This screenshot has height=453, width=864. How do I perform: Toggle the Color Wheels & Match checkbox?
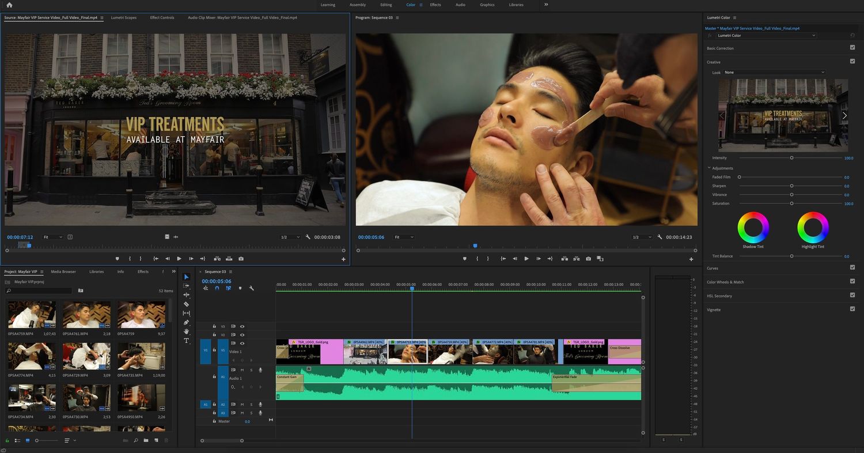(x=852, y=281)
